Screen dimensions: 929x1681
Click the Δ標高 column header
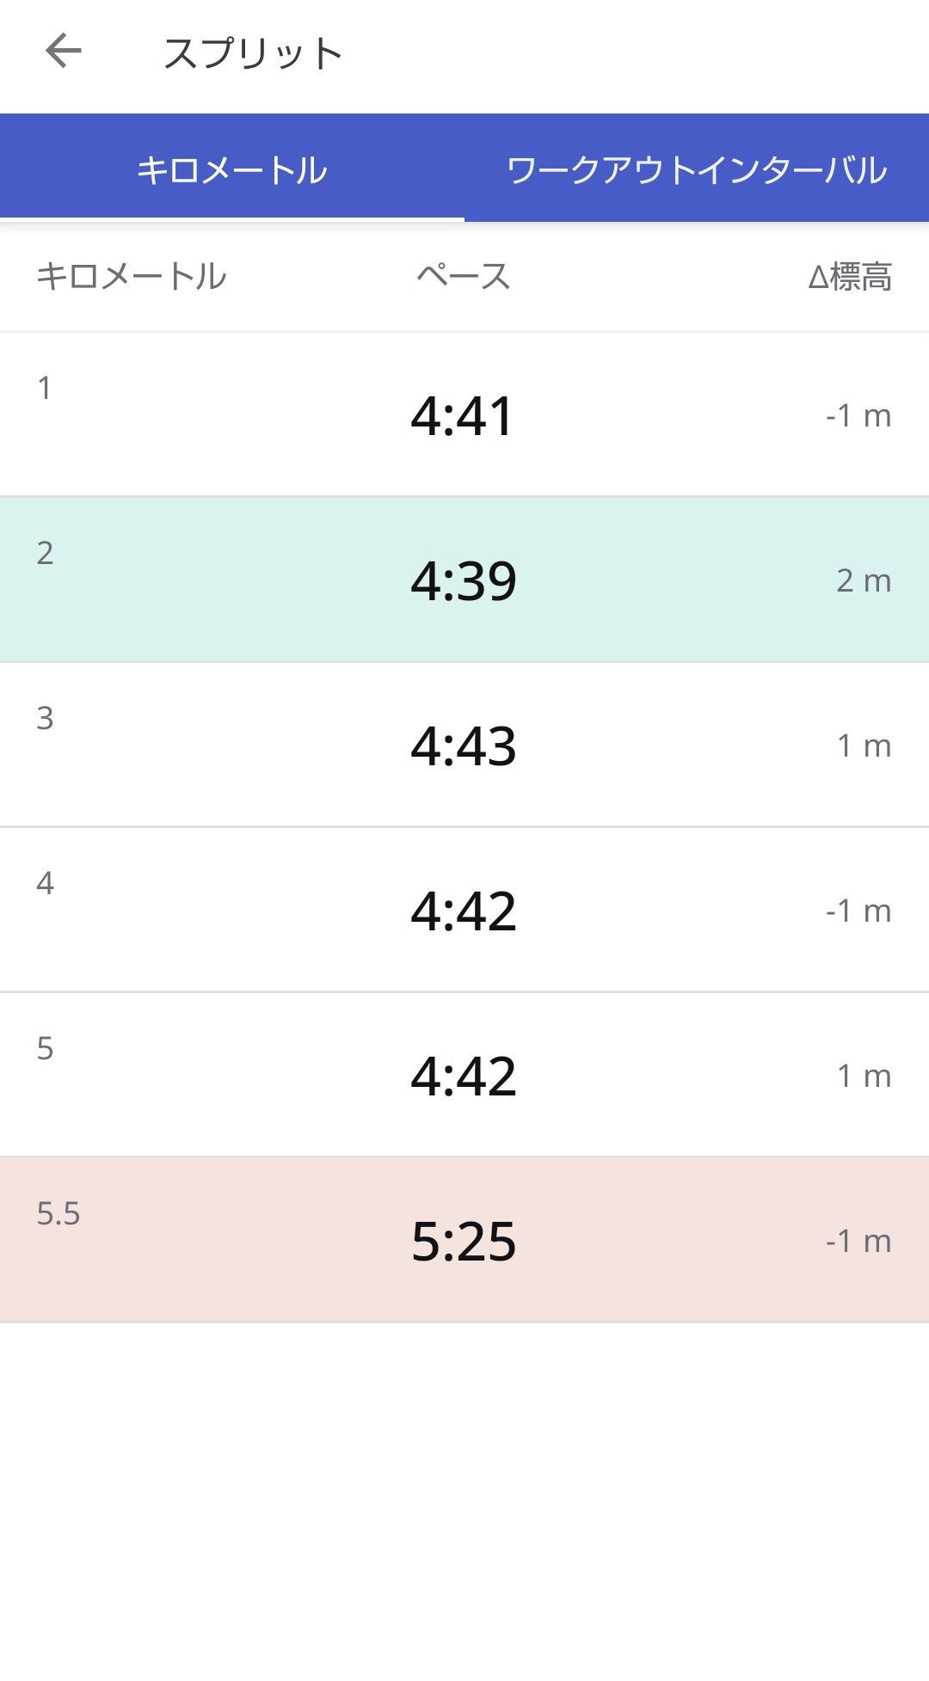(850, 277)
